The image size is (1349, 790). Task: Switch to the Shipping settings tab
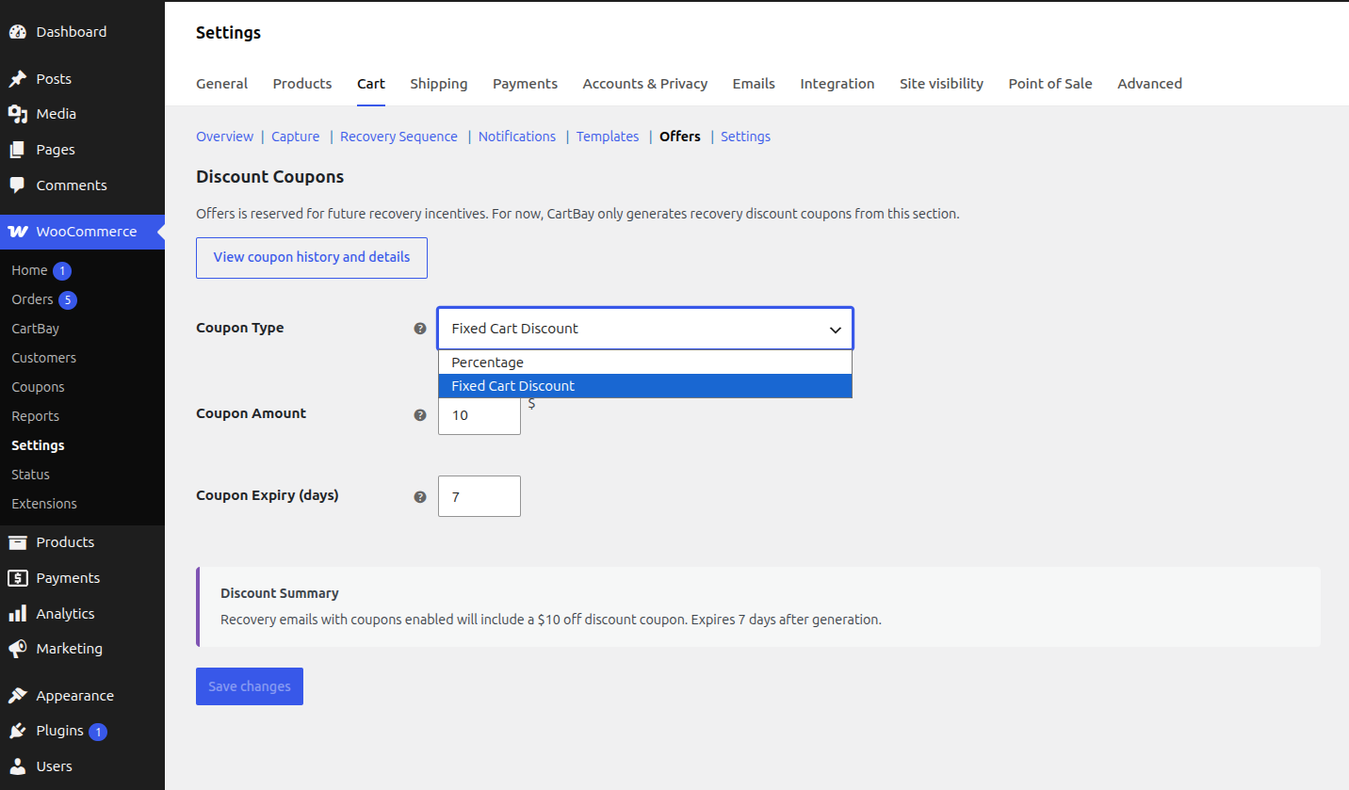pos(438,84)
